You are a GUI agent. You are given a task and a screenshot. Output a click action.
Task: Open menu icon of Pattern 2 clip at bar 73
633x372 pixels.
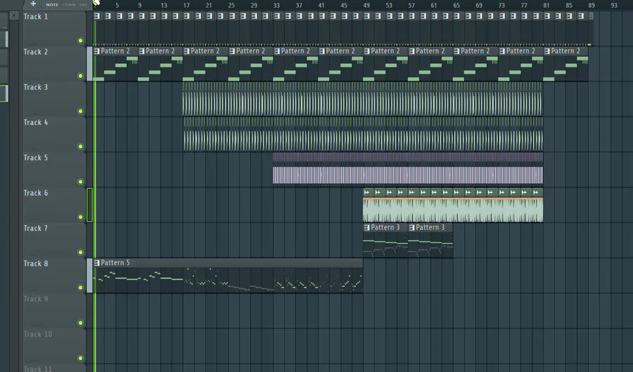502,51
